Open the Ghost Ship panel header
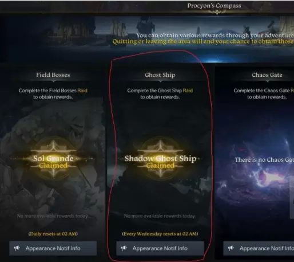 pyautogui.click(x=160, y=75)
